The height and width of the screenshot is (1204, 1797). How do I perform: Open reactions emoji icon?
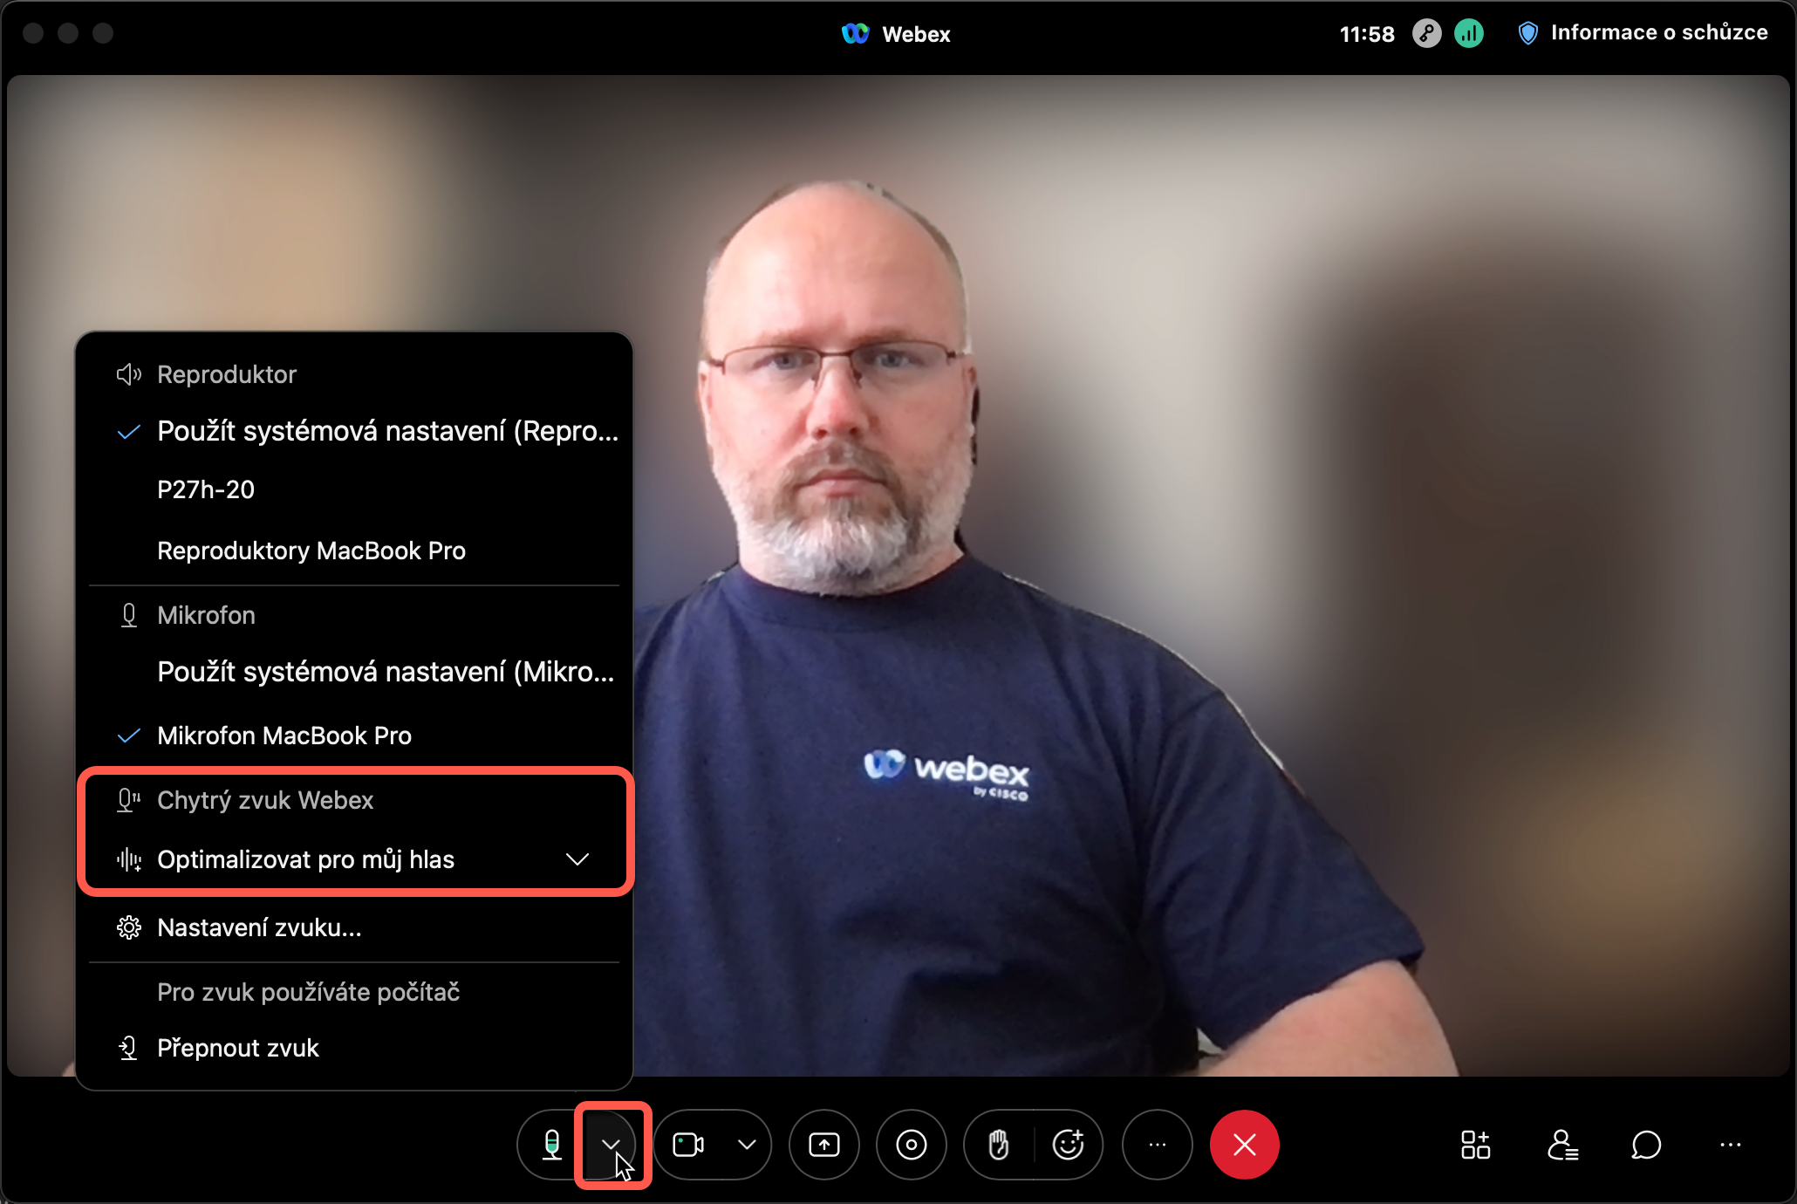click(1069, 1145)
